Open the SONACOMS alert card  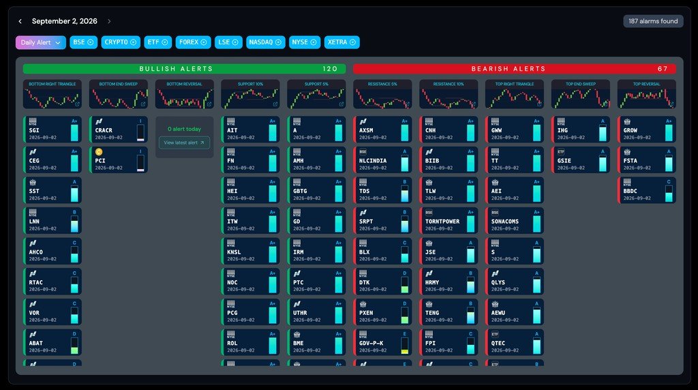515,220
